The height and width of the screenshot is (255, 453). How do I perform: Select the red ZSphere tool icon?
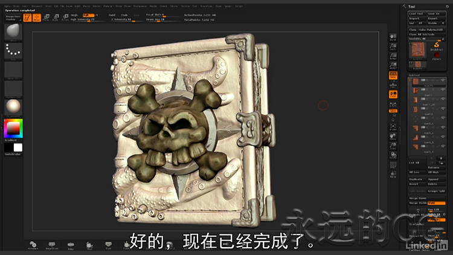(437, 56)
